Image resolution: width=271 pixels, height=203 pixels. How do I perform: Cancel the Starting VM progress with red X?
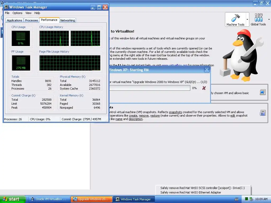(204, 88)
